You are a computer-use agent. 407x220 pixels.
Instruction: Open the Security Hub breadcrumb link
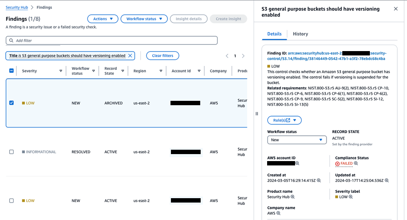(x=17, y=7)
